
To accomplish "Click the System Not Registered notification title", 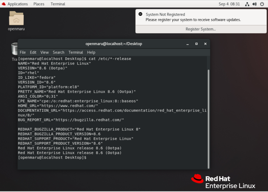I will (165, 14).
